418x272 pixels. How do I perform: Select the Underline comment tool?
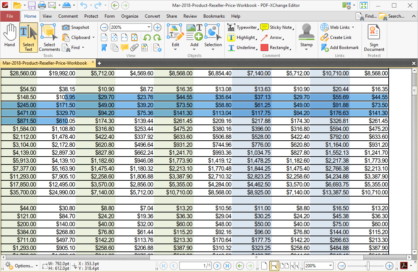[245, 47]
